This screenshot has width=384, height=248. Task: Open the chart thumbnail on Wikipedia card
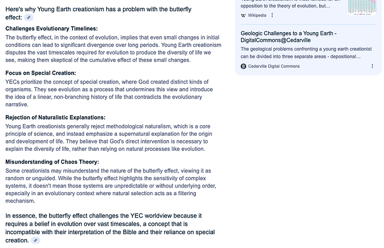click(361, 7)
